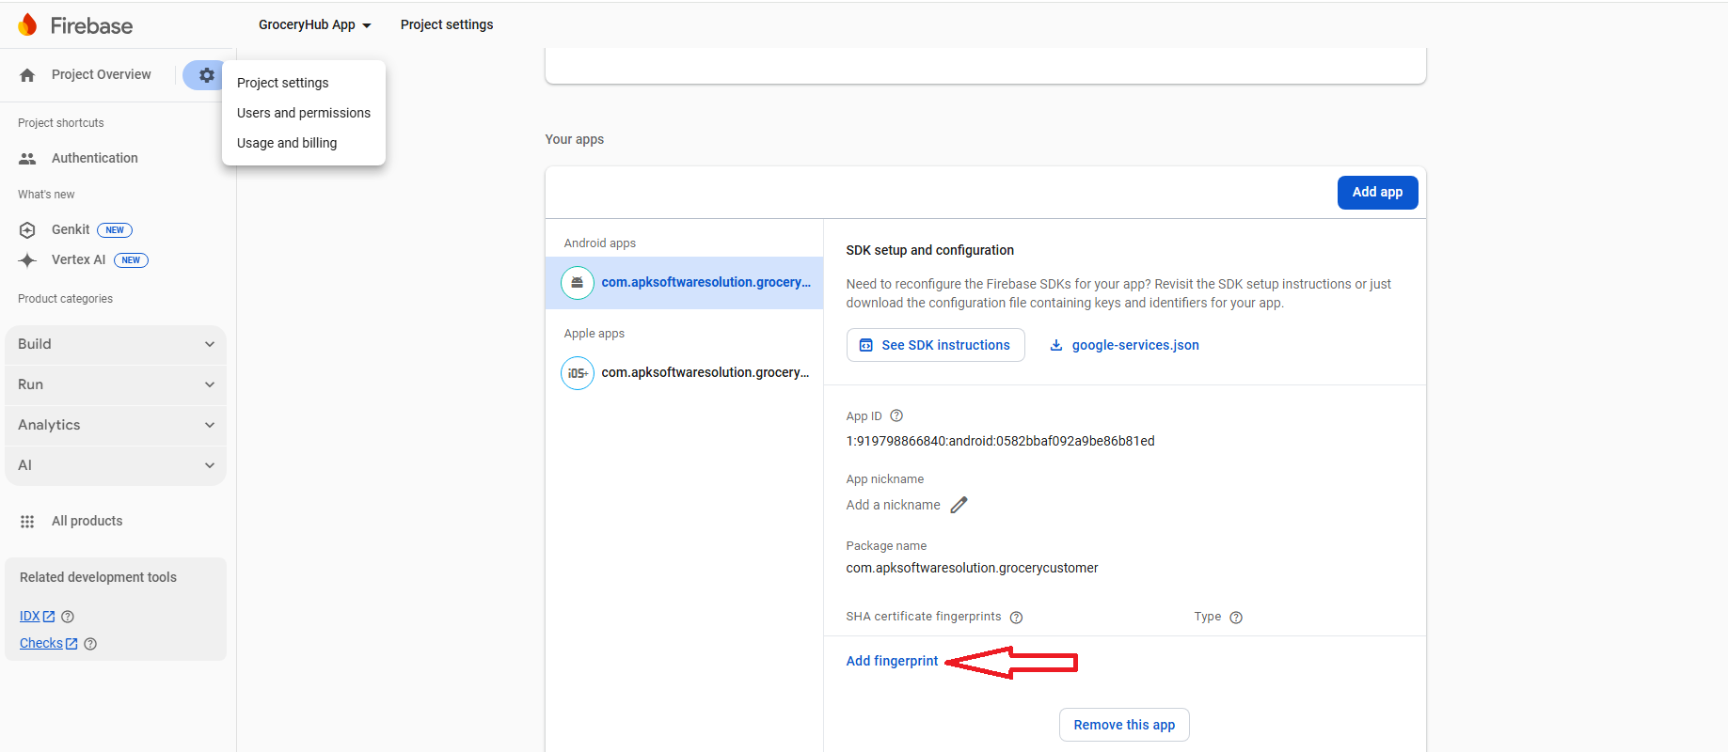1728x752 pixels.
Task: Open the GroceryHub App project dropdown
Action: (315, 25)
